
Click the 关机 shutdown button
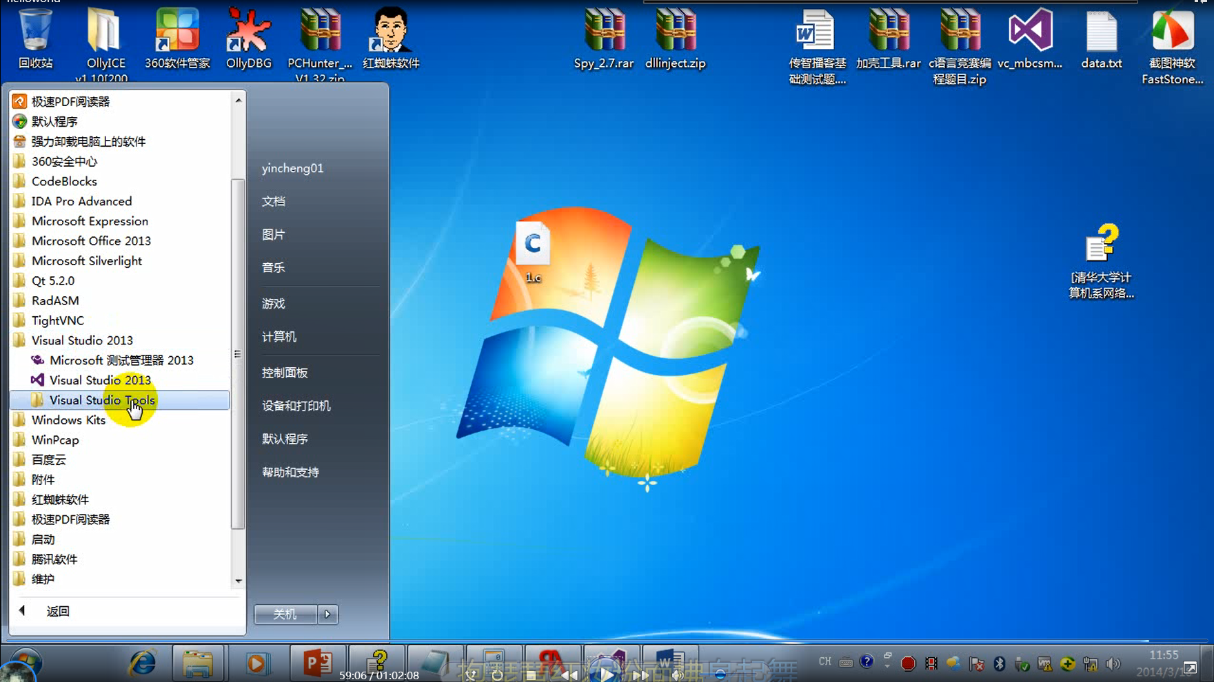coord(285,614)
